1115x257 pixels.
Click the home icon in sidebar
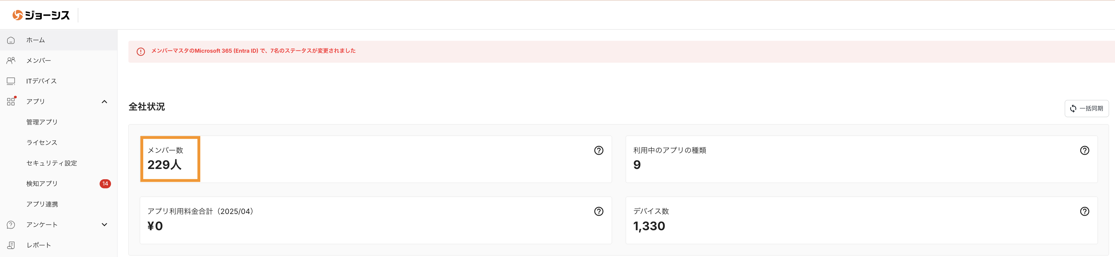(x=11, y=40)
